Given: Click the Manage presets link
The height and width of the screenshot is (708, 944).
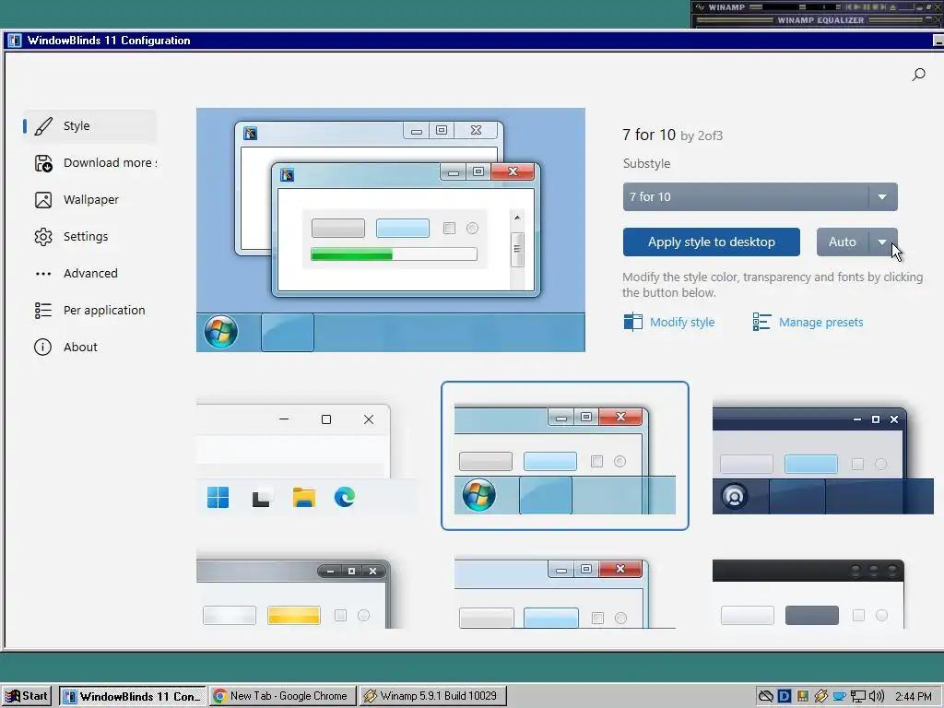Looking at the screenshot, I should pyautogui.click(x=820, y=322).
